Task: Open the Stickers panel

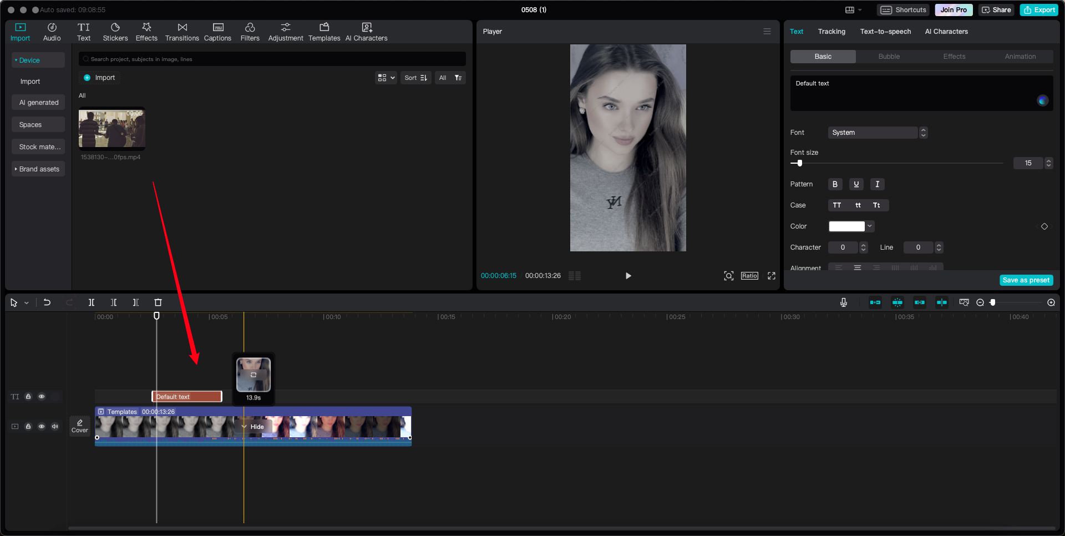Action: click(x=115, y=31)
